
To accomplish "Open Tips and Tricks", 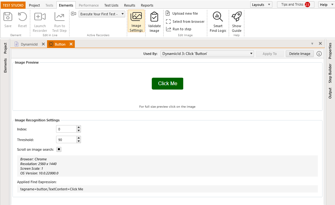I will [295, 4].
